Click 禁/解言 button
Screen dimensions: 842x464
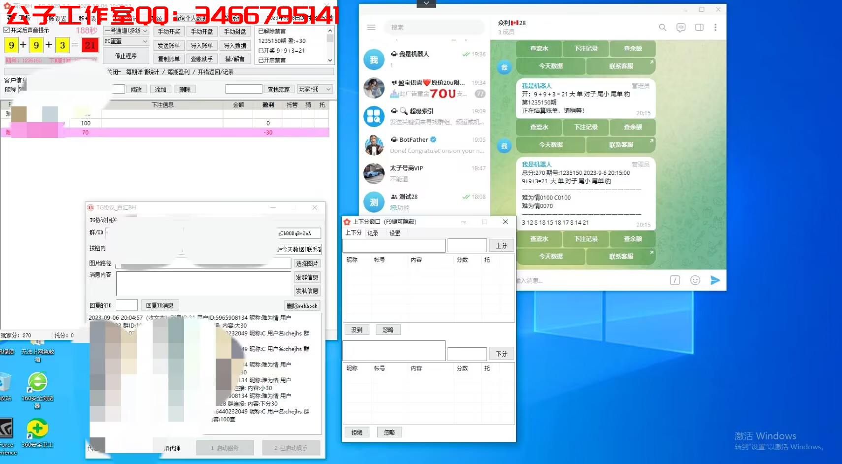(x=235, y=59)
